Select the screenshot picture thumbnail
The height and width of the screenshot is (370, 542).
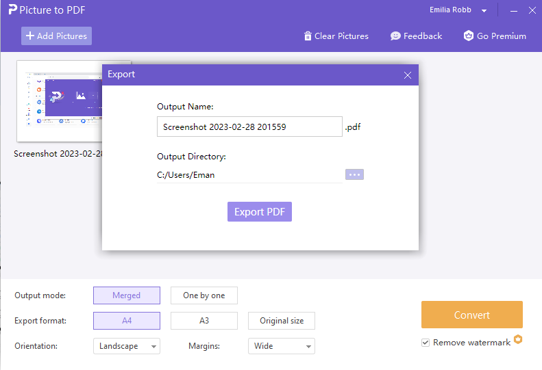pyautogui.click(x=60, y=101)
